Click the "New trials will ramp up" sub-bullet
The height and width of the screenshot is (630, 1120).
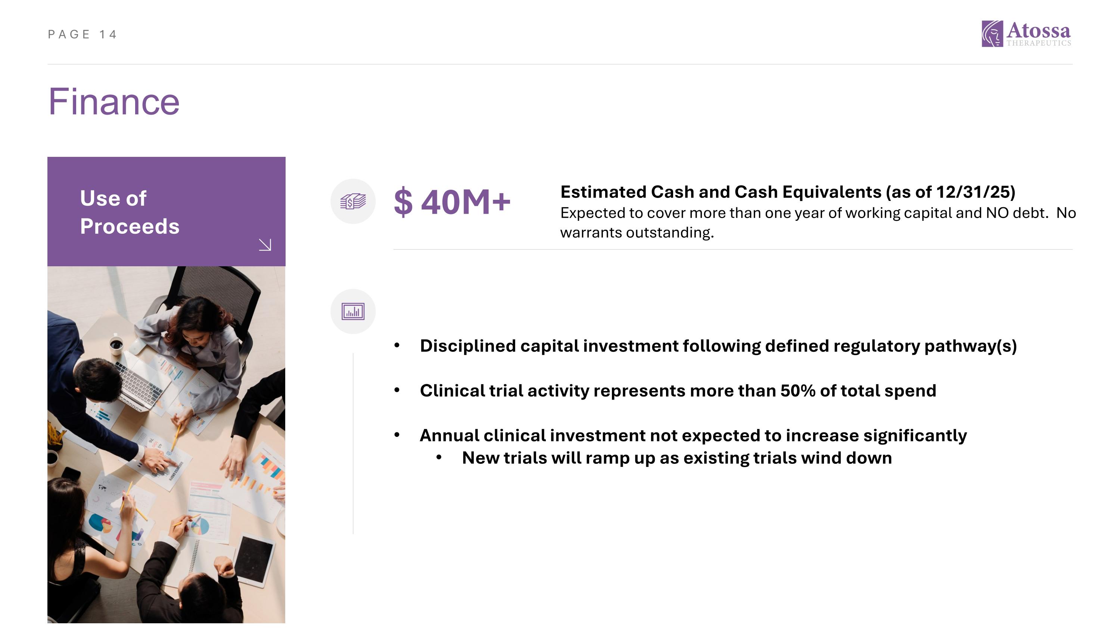tap(676, 458)
